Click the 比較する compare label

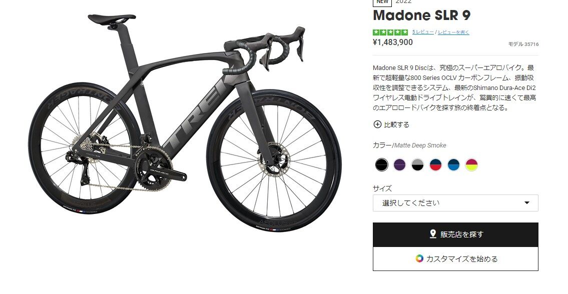[397, 124]
